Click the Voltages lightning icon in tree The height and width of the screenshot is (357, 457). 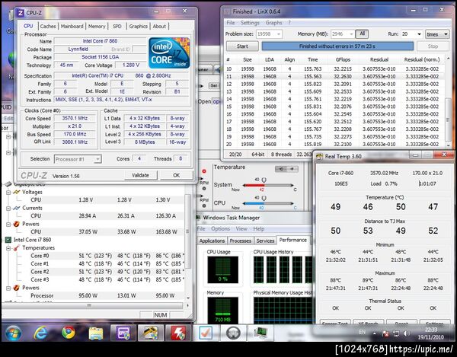pos(17,192)
